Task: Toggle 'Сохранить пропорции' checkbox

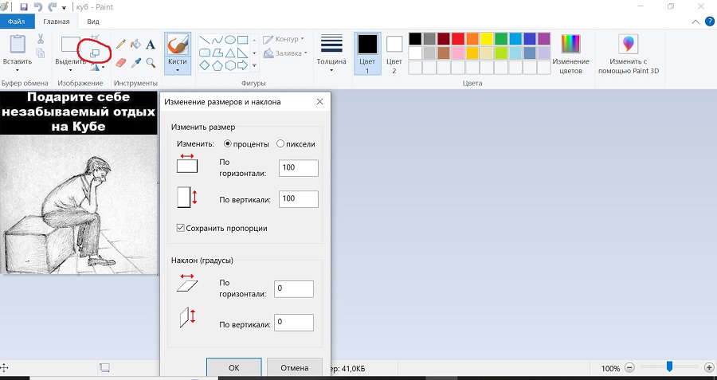Action: click(x=180, y=228)
